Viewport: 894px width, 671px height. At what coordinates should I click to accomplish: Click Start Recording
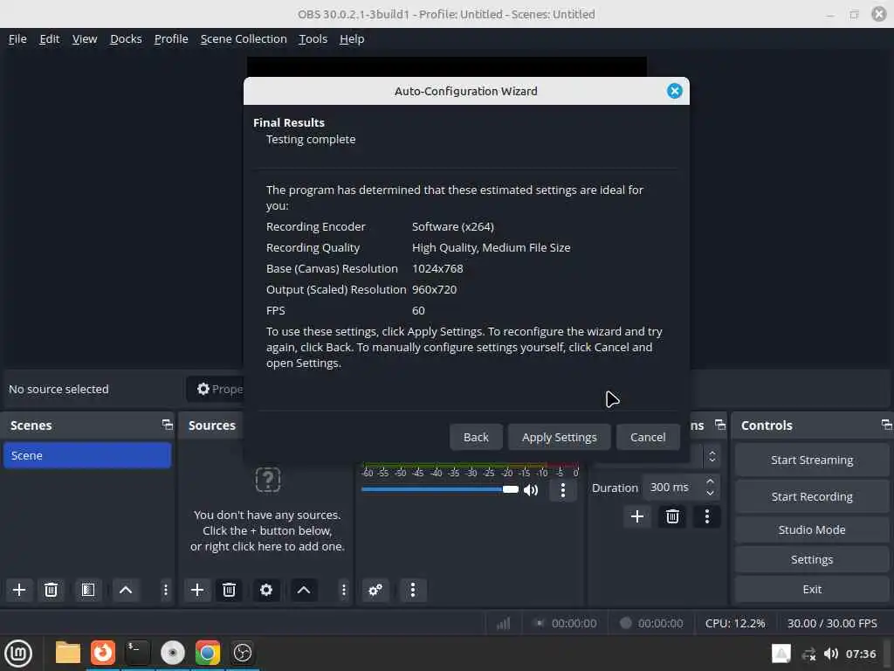812,496
